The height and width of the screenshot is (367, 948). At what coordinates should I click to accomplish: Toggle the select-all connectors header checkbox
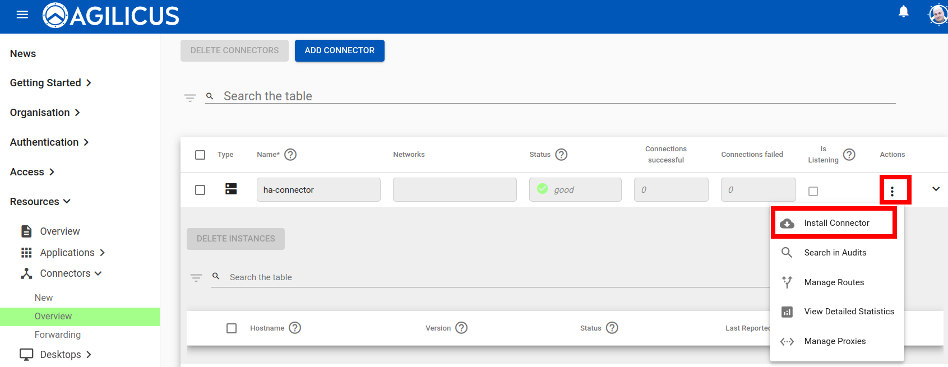click(200, 155)
